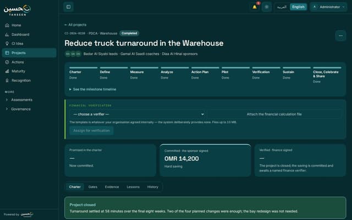352x220 pixels.
Task: Click the Verified finance signed card
Action: (x=300, y=160)
